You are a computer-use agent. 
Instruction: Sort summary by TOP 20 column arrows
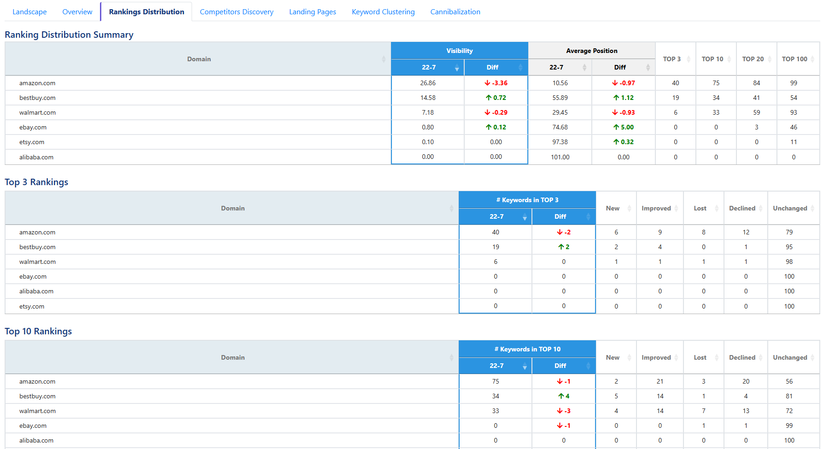[770, 59]
